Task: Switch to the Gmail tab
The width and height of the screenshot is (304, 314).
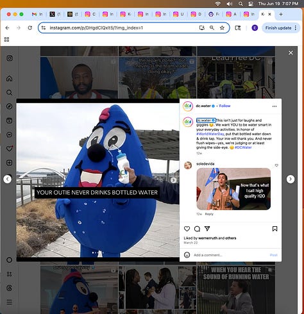Action: pyautogui.click(x=37, y=14)
